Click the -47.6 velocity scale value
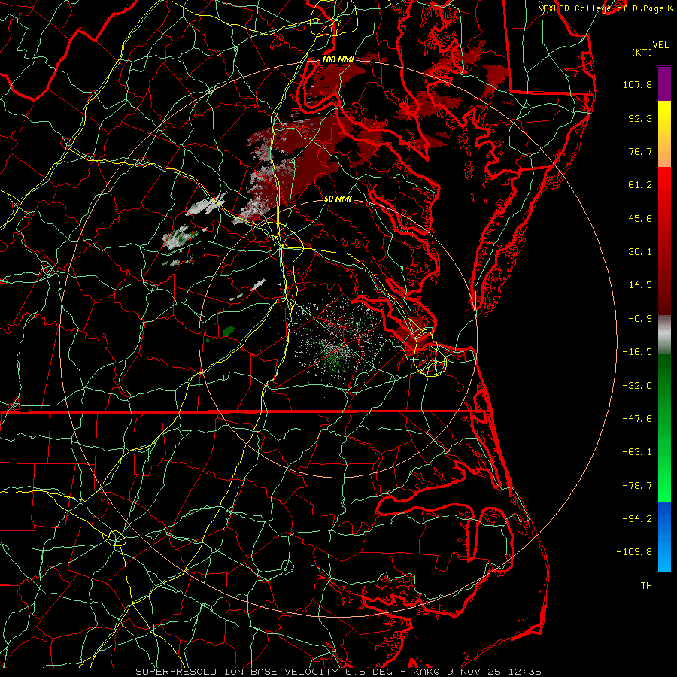This screenshot has width=677, height=677. pyautogui.click(x=637, y=419)
